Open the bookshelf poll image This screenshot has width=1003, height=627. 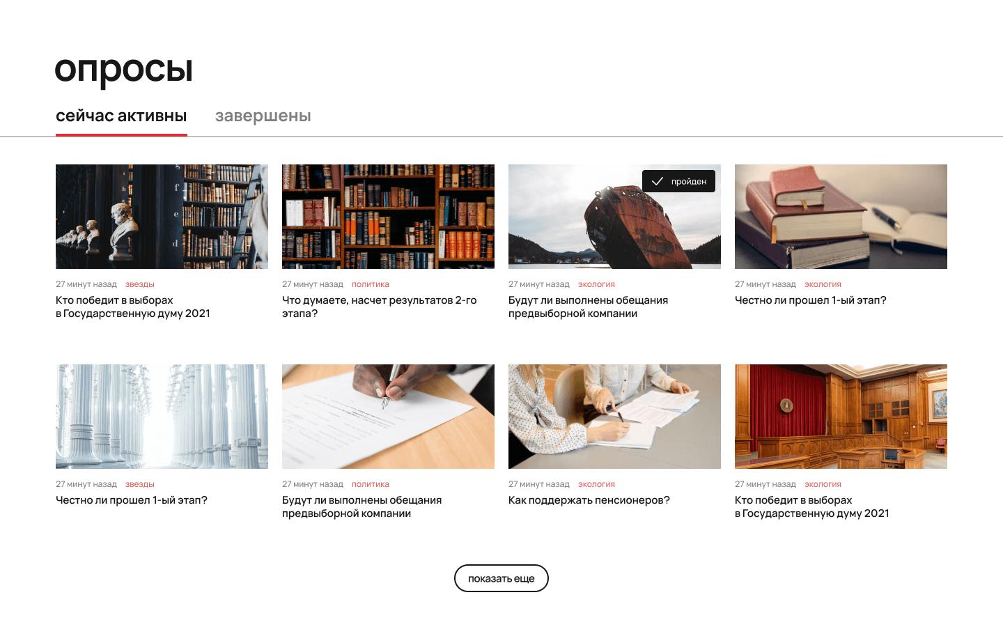pos(388,217)
